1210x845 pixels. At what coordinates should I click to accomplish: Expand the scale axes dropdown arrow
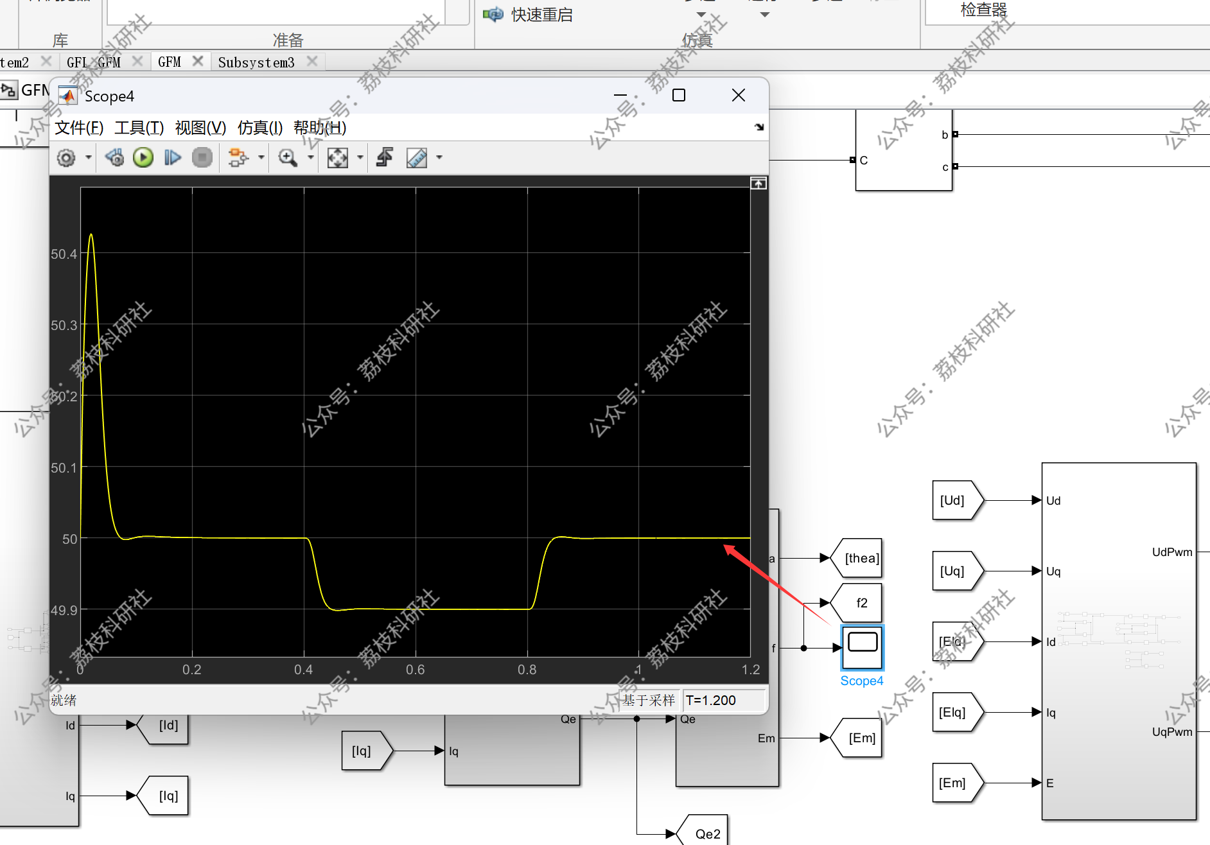[x=360, y=157]
